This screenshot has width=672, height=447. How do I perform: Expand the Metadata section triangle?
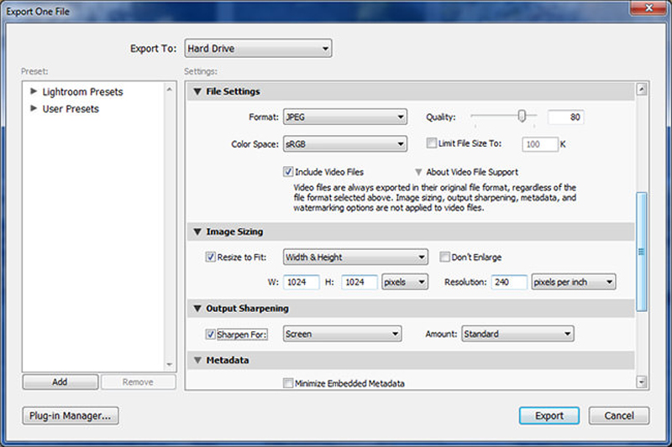point(198,360)
